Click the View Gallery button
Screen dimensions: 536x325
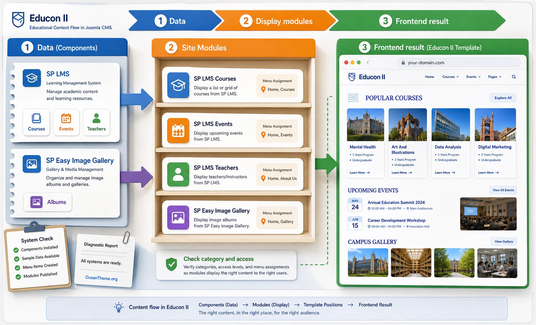tap(504, 242)
